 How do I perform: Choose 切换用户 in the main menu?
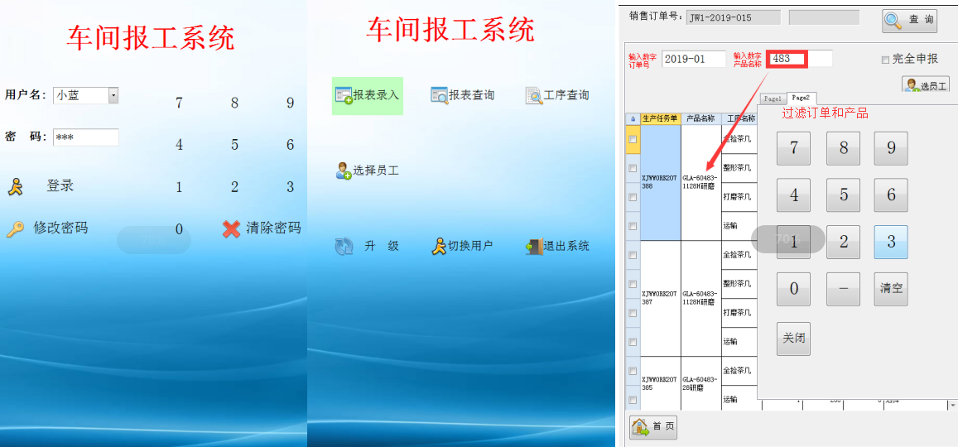pyautogui.click(x=463, y=246)
